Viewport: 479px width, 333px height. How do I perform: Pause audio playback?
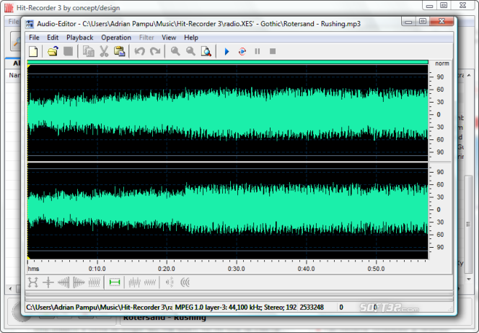(258, 51)
